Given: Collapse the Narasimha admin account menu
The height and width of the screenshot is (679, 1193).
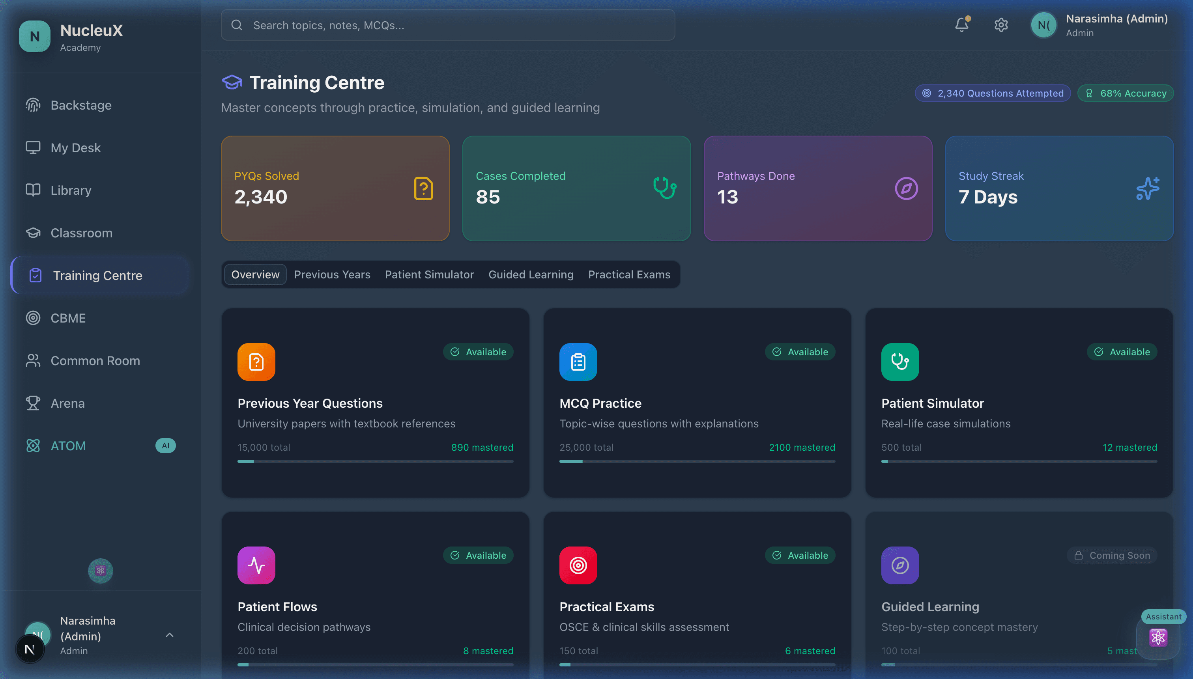Looking at the screenshot, I should [x=169, y=635].
